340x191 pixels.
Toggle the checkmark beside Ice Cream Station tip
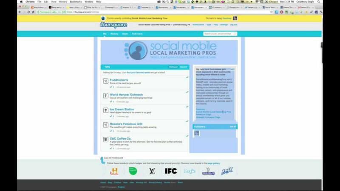pos(187,107)
